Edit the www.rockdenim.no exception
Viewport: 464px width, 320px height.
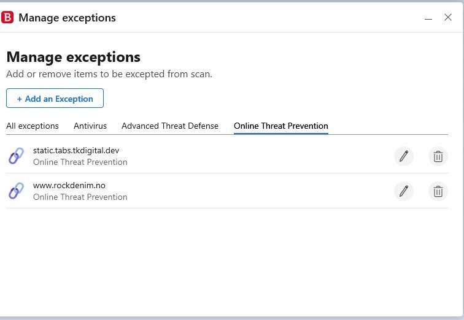tap(404, 191)
